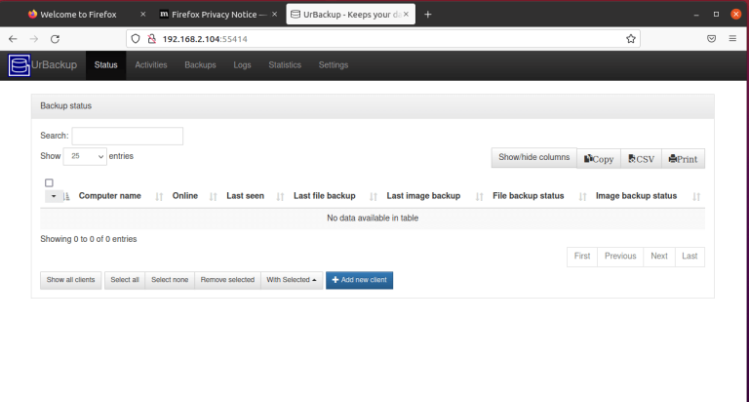The width and height of the screenshot is (749, 402).
Task: Open the Activities nav tab
Action: coord(151,65)
